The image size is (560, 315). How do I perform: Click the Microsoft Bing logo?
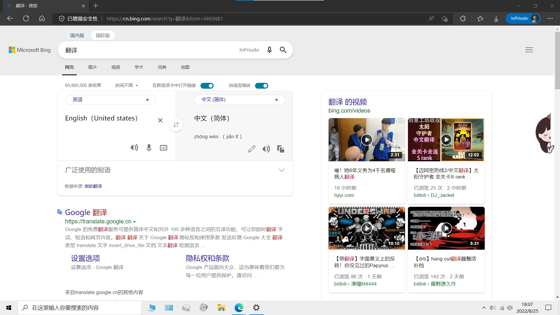tap(30, 50)
